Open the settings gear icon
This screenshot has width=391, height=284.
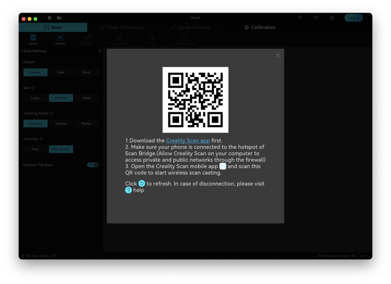(332, 18)
